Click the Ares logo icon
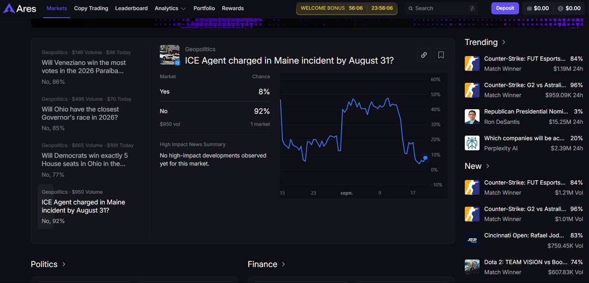The width and height of the screenshot is (589, 283). click(x=9, y=8)
